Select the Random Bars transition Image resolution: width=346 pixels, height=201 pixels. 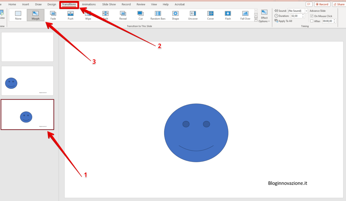pos(158,15)
